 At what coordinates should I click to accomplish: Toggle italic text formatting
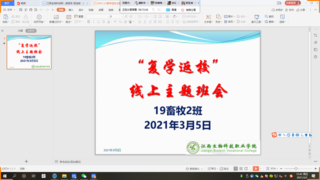[x=95, y=22]
